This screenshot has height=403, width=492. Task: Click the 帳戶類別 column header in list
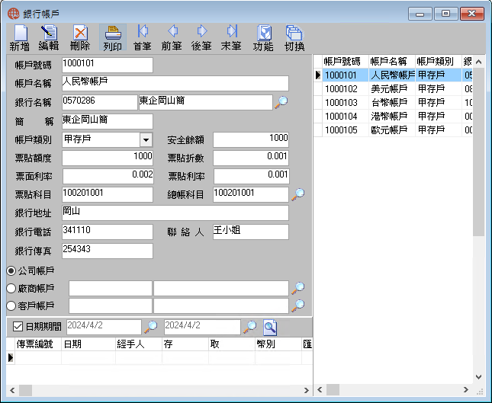(x=439, y=62)
